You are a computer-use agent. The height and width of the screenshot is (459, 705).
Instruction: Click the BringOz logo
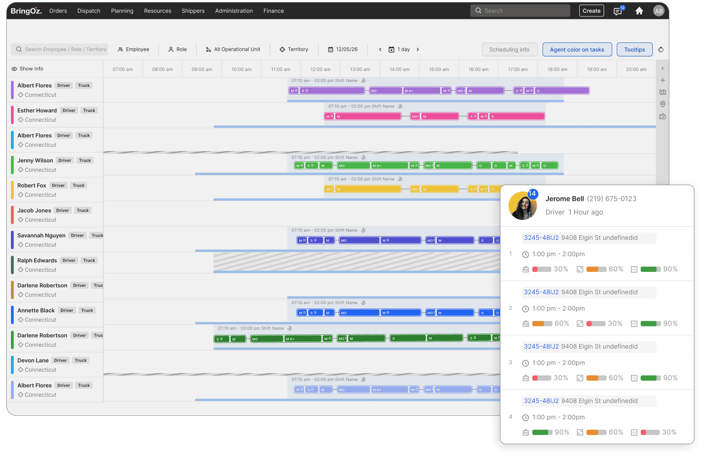[x=26, y=11]
